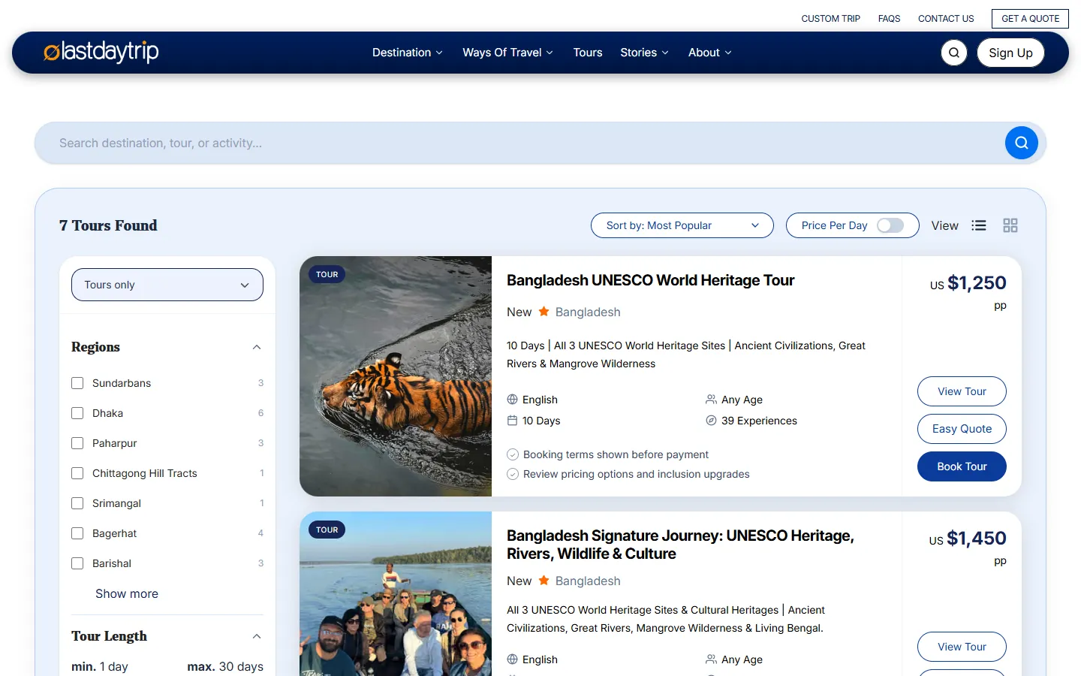Request Easy Quote for UNESCO Heritage Tour

tap(962, 429)
